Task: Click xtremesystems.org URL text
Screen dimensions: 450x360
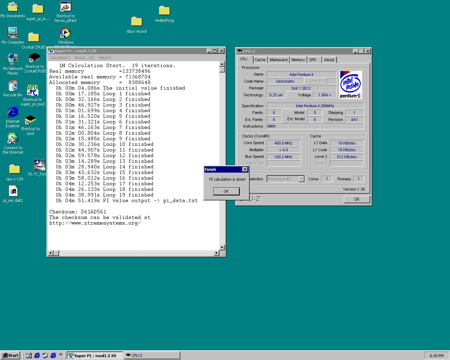Action: (95, 223)
